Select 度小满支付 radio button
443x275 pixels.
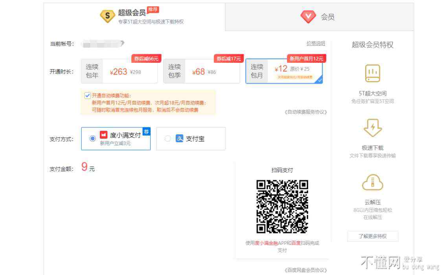click(92, 138)
